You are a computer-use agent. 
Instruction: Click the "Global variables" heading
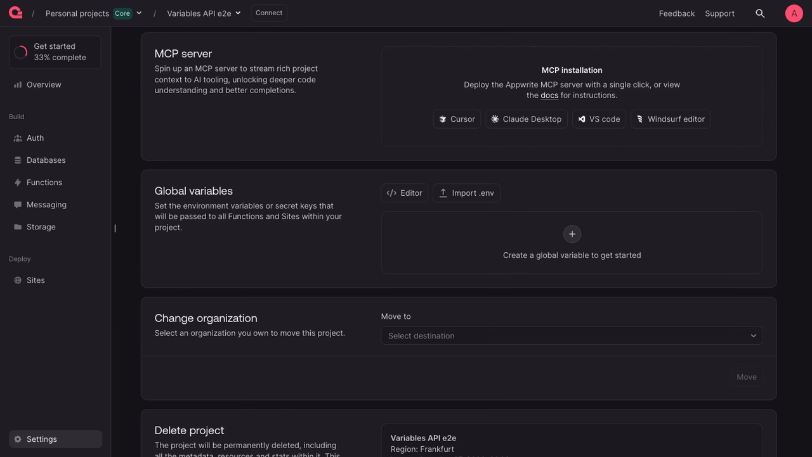(193, 191)
